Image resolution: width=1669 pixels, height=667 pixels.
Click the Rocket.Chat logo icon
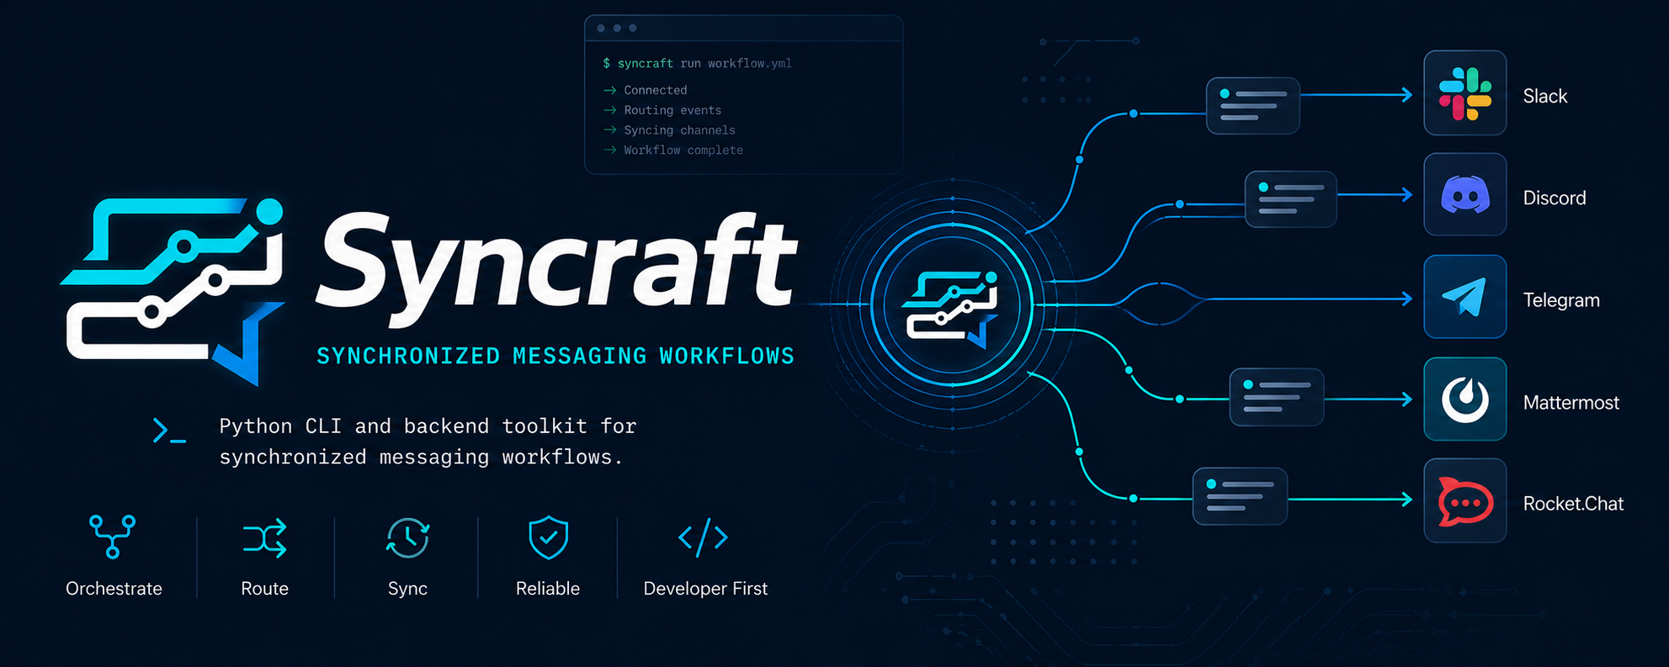1464,501
